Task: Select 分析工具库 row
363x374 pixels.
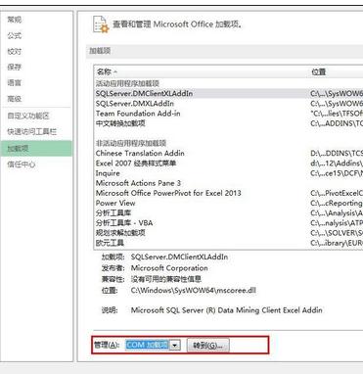Action: click(x=228, y=212)
